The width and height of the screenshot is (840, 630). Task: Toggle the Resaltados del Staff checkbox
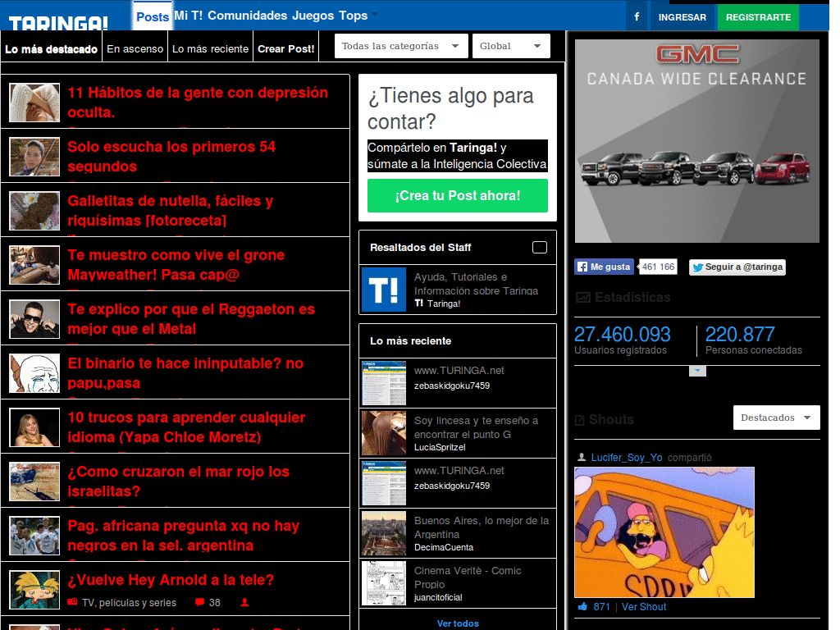point(539,246)
